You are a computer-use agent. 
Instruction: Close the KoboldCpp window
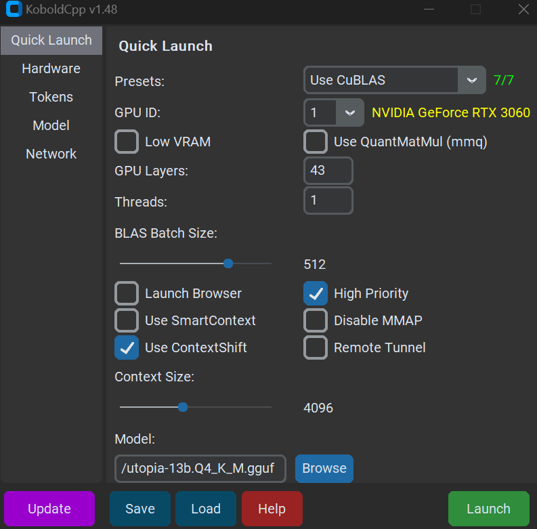click(x=523, y=9)
